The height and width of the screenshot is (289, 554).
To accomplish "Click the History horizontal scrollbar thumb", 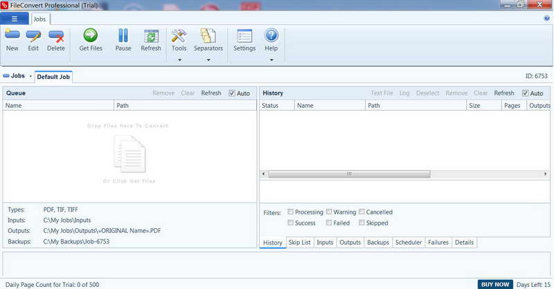I will pos(349,174).
